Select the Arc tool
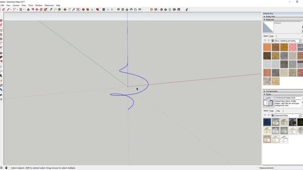Image resolution: width=303 pixels, height=170 pixels. point(15,9)
